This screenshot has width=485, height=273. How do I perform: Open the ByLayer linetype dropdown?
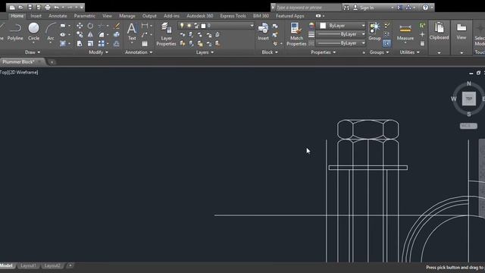341,43
